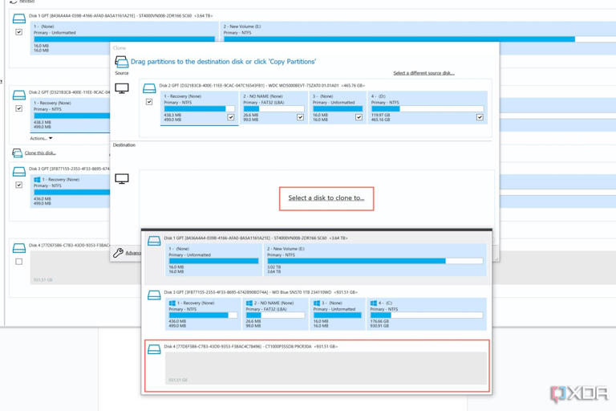Click the Disk 3 drive icon in background window
The image size is (616, 411).
(x=19, y=172)
